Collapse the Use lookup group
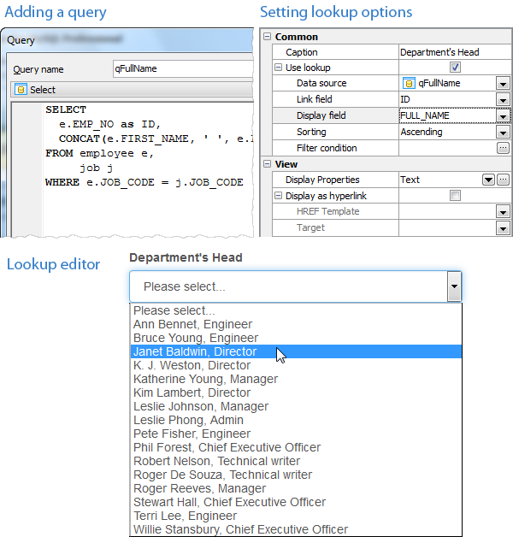Viewport: 513px width, 537px height. [x=278, y=68]
